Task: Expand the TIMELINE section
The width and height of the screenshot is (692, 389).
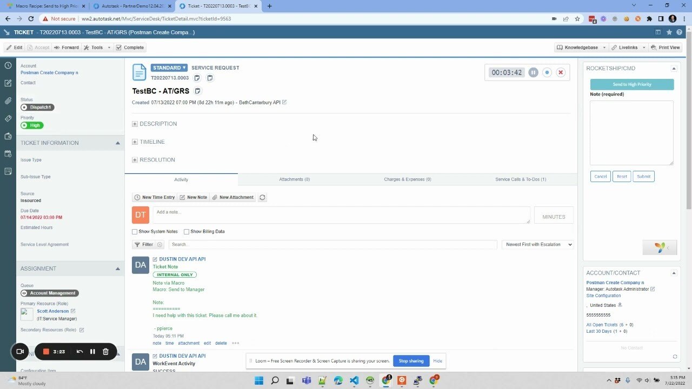Action: [135, 142]
